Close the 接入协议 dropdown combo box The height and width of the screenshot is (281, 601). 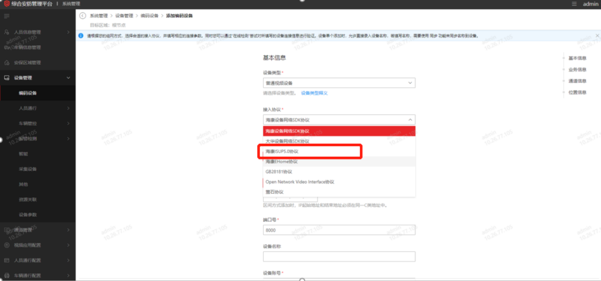coord(339,120)
